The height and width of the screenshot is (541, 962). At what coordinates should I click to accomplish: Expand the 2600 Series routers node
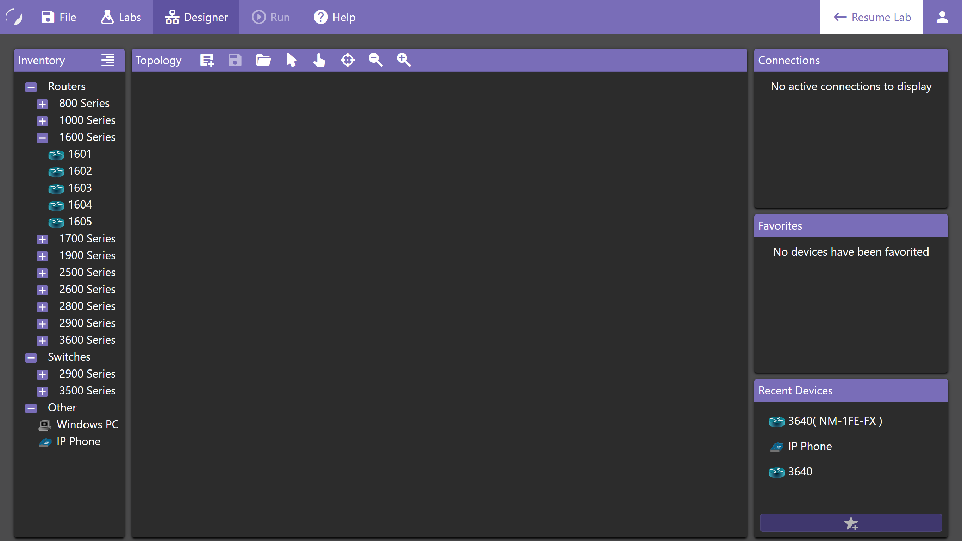click(x=42, y=290)
